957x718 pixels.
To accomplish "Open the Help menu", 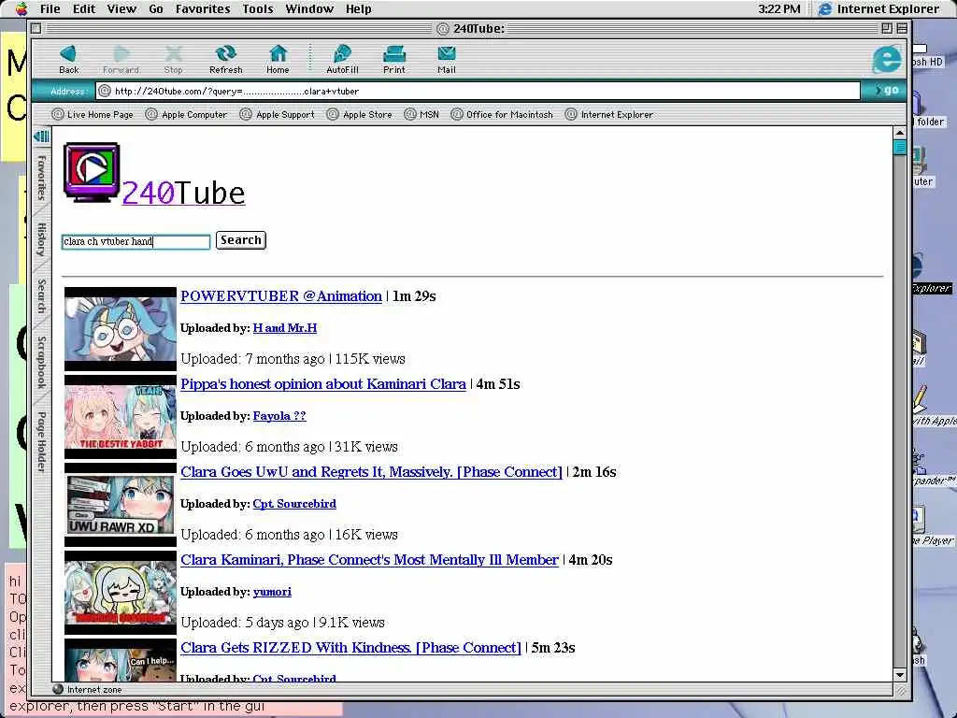I will click(x=359, y=8).
